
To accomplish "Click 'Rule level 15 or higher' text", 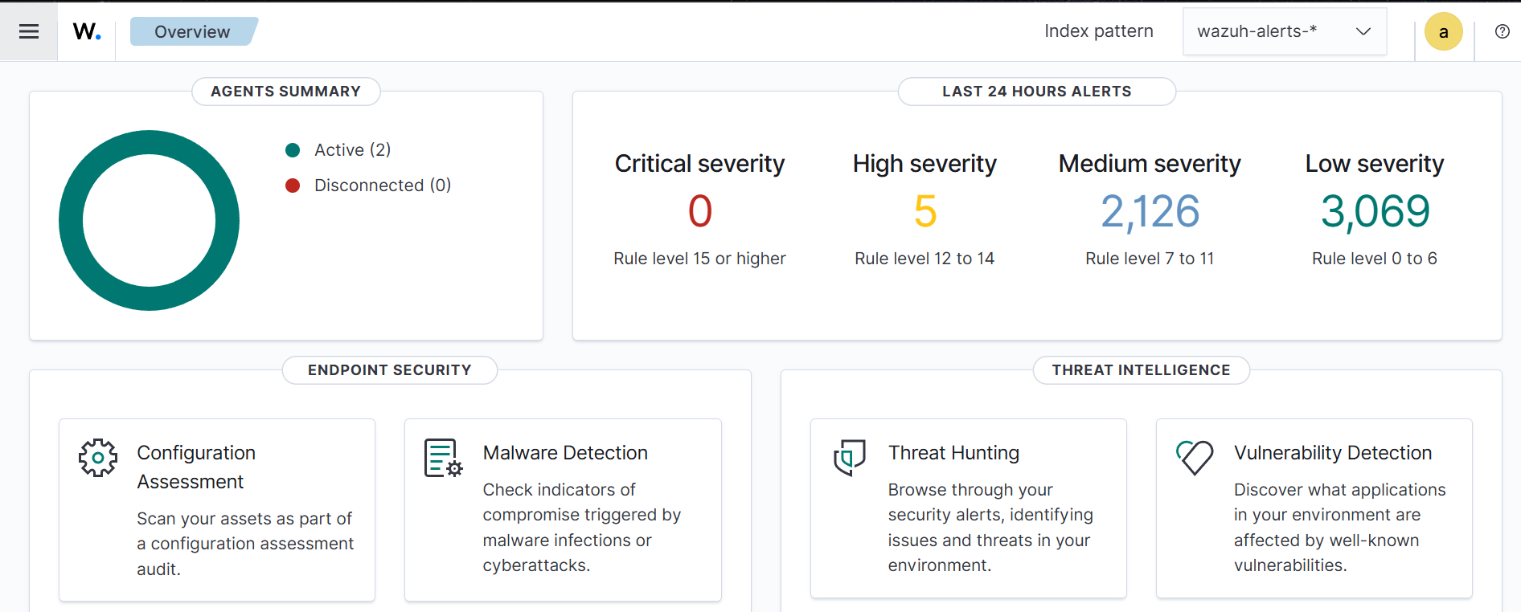I will pyautogui.click(x=699, y=259).
